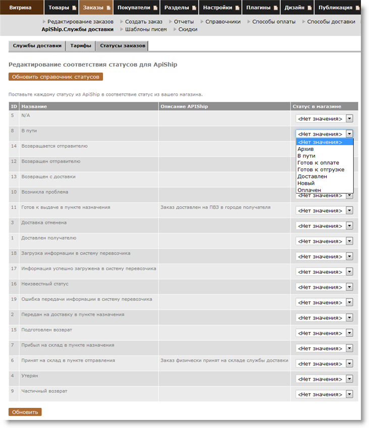The image size is (369, 428).
Task: Click the Возвращается отправителю row name
Action: 55,146
